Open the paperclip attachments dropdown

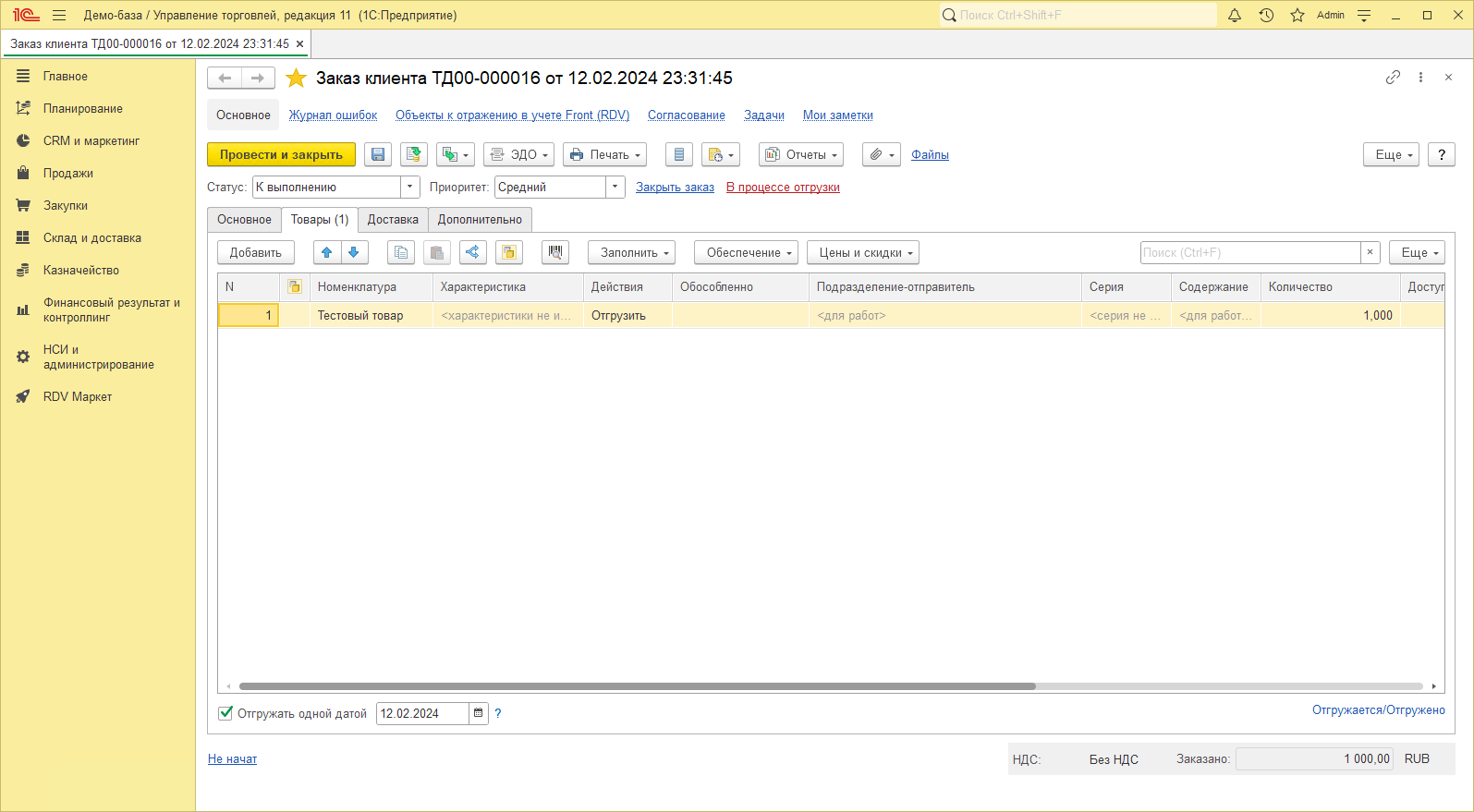882,155
